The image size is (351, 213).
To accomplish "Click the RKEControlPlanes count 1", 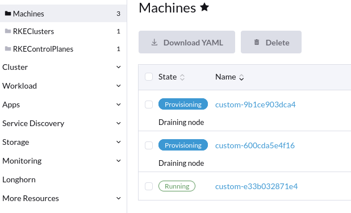I will (x=118, y=49).
